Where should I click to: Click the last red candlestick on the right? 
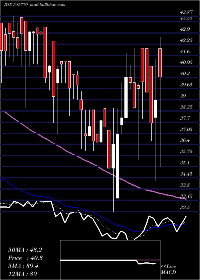(160, 63)
